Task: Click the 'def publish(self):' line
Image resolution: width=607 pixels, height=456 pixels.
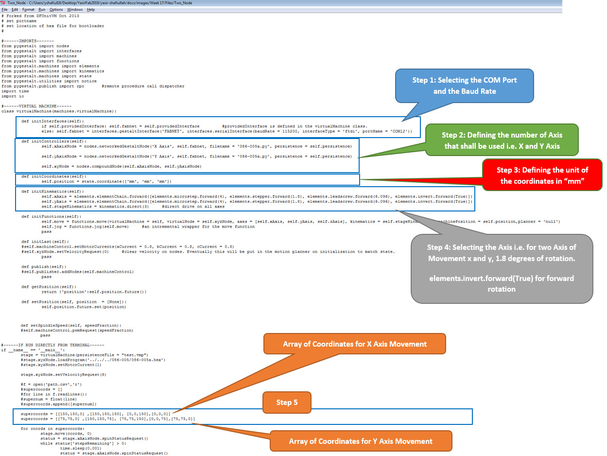Action: tap(44, 266)
